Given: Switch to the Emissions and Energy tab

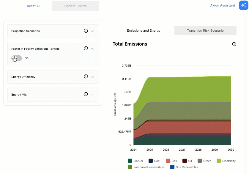Looking at the screenshot, I should pos(144,30).
